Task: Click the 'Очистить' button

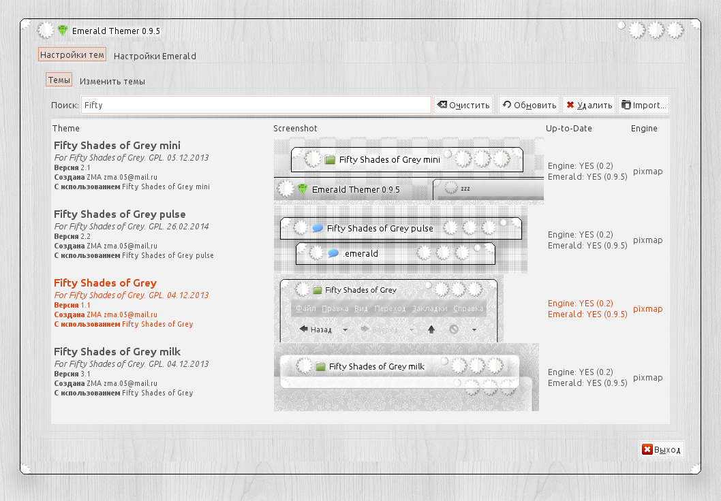Action: 463,105
